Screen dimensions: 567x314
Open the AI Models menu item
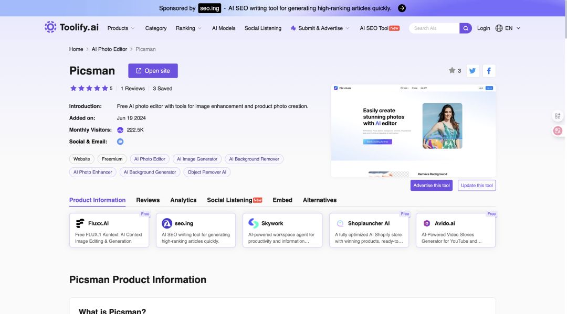pos(224,28)
